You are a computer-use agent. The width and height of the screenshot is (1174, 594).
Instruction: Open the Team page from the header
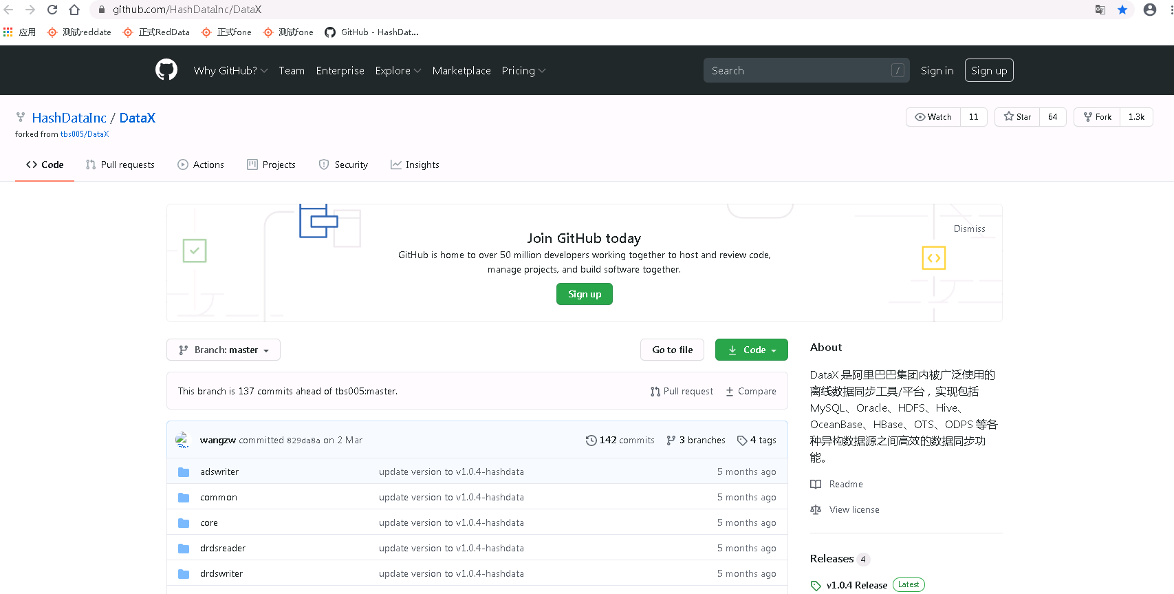(292, 70)
